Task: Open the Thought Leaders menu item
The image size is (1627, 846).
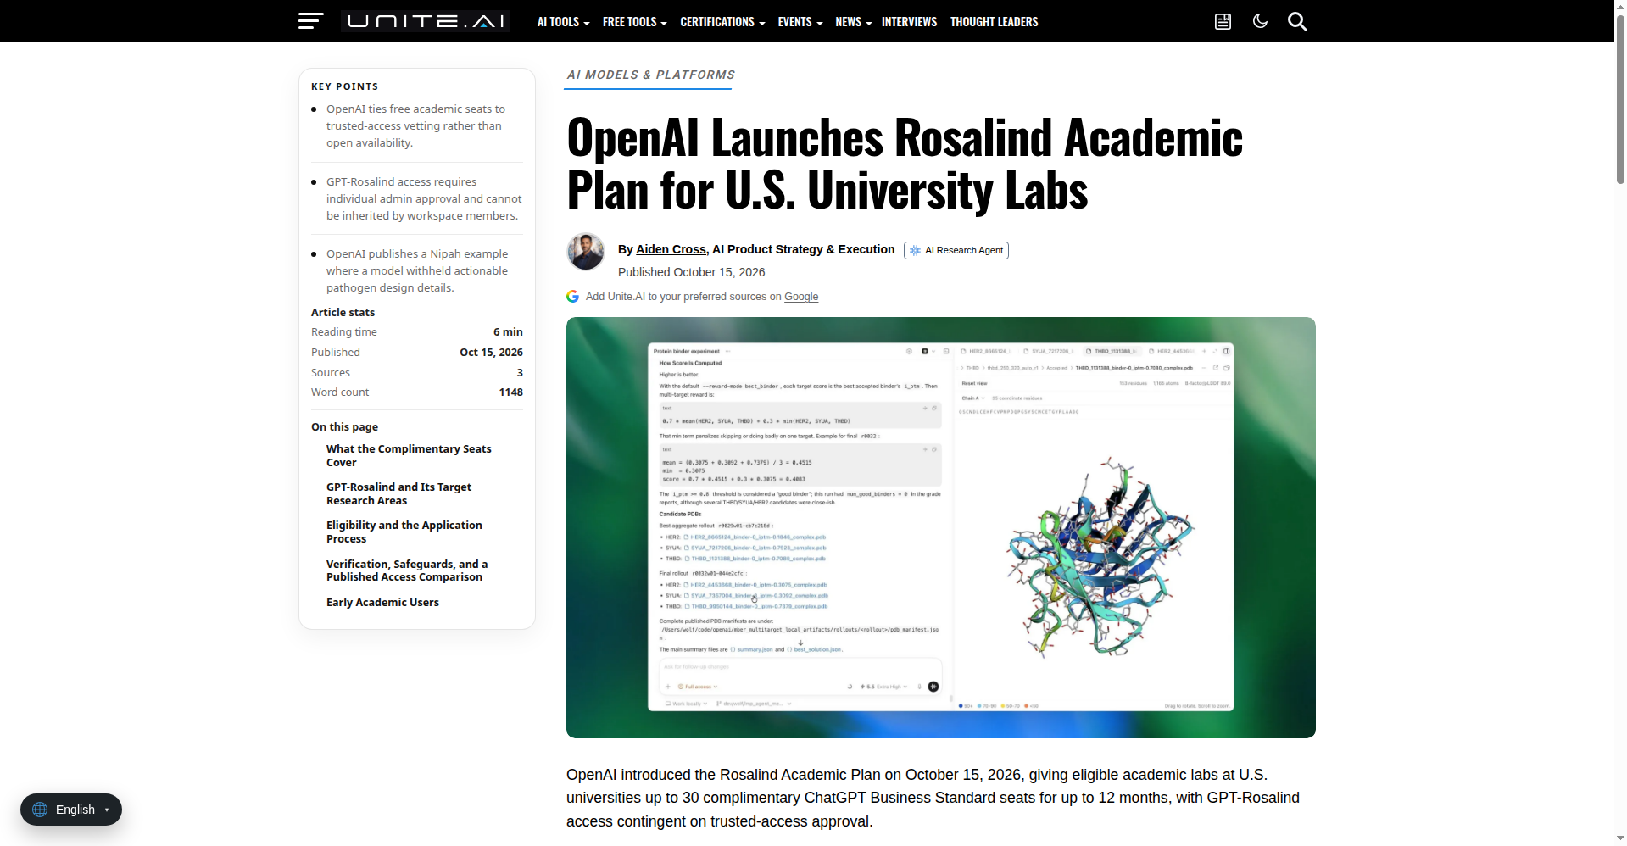Action: [994, 22]
